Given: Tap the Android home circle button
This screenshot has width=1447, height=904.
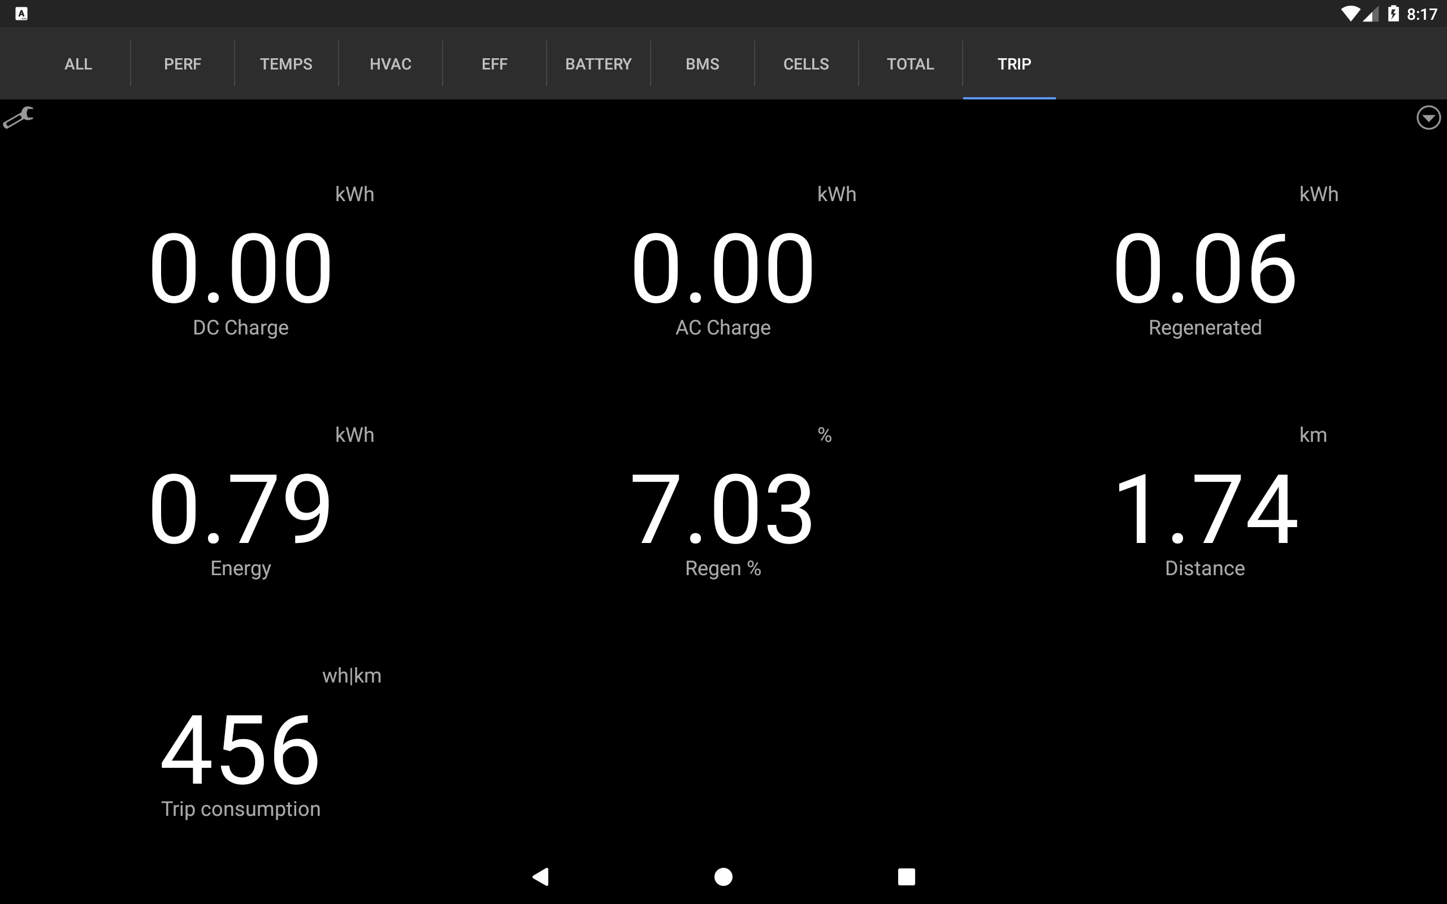Looking at the screenshot, I should tap(723, 876).
